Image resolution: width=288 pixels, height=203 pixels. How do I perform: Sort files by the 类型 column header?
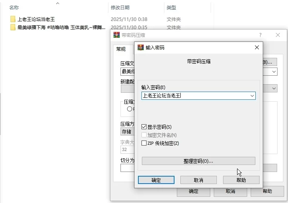tap(171, 7)
